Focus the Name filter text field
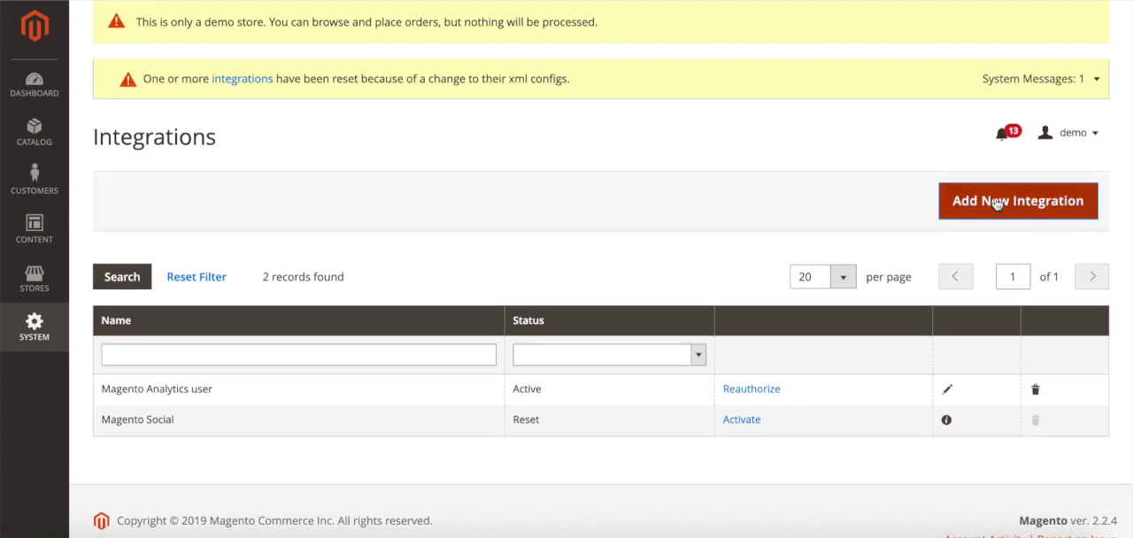Image resolution: width=1133 pixels, height=538 pixels. click(298, 355)
